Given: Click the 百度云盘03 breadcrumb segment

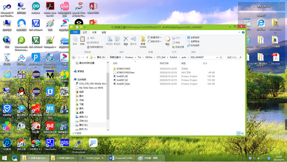Looking at the screenshot, I should click(115, 57).
